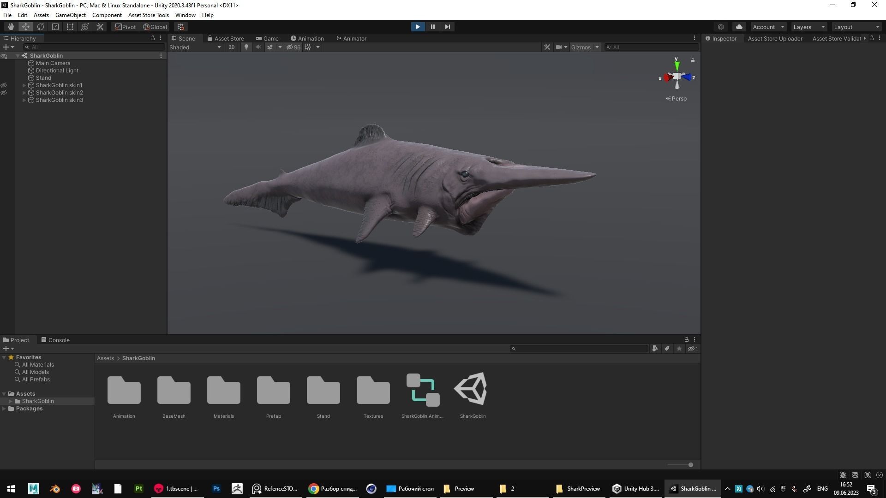The image size is (886, 498).
Task: Select Main Camera in Hierarchy
Action: (x=53, y=63)
